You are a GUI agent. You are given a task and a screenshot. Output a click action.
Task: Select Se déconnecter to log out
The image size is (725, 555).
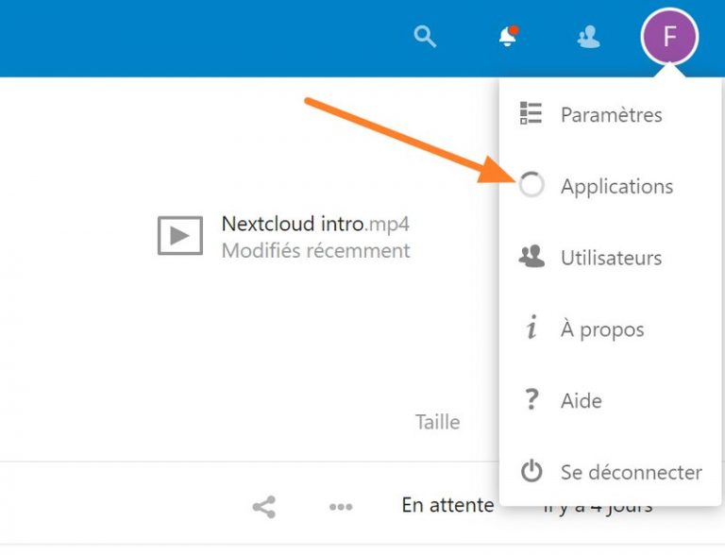pos(611,472)
